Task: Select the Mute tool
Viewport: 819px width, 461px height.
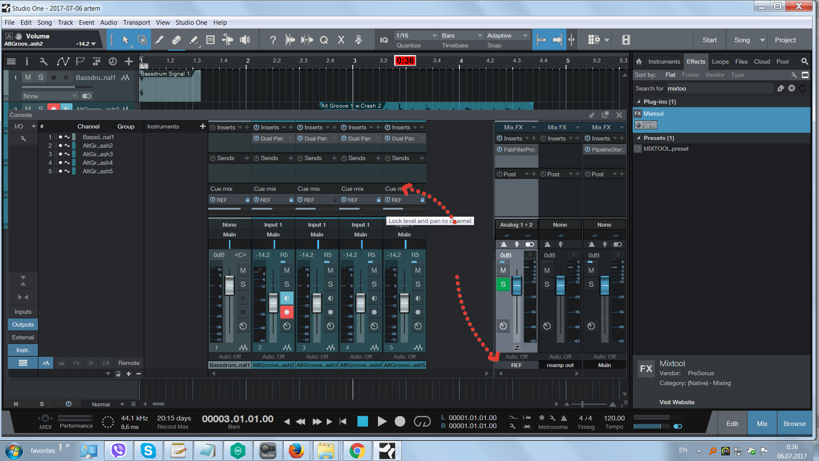Action: point(210,40)
